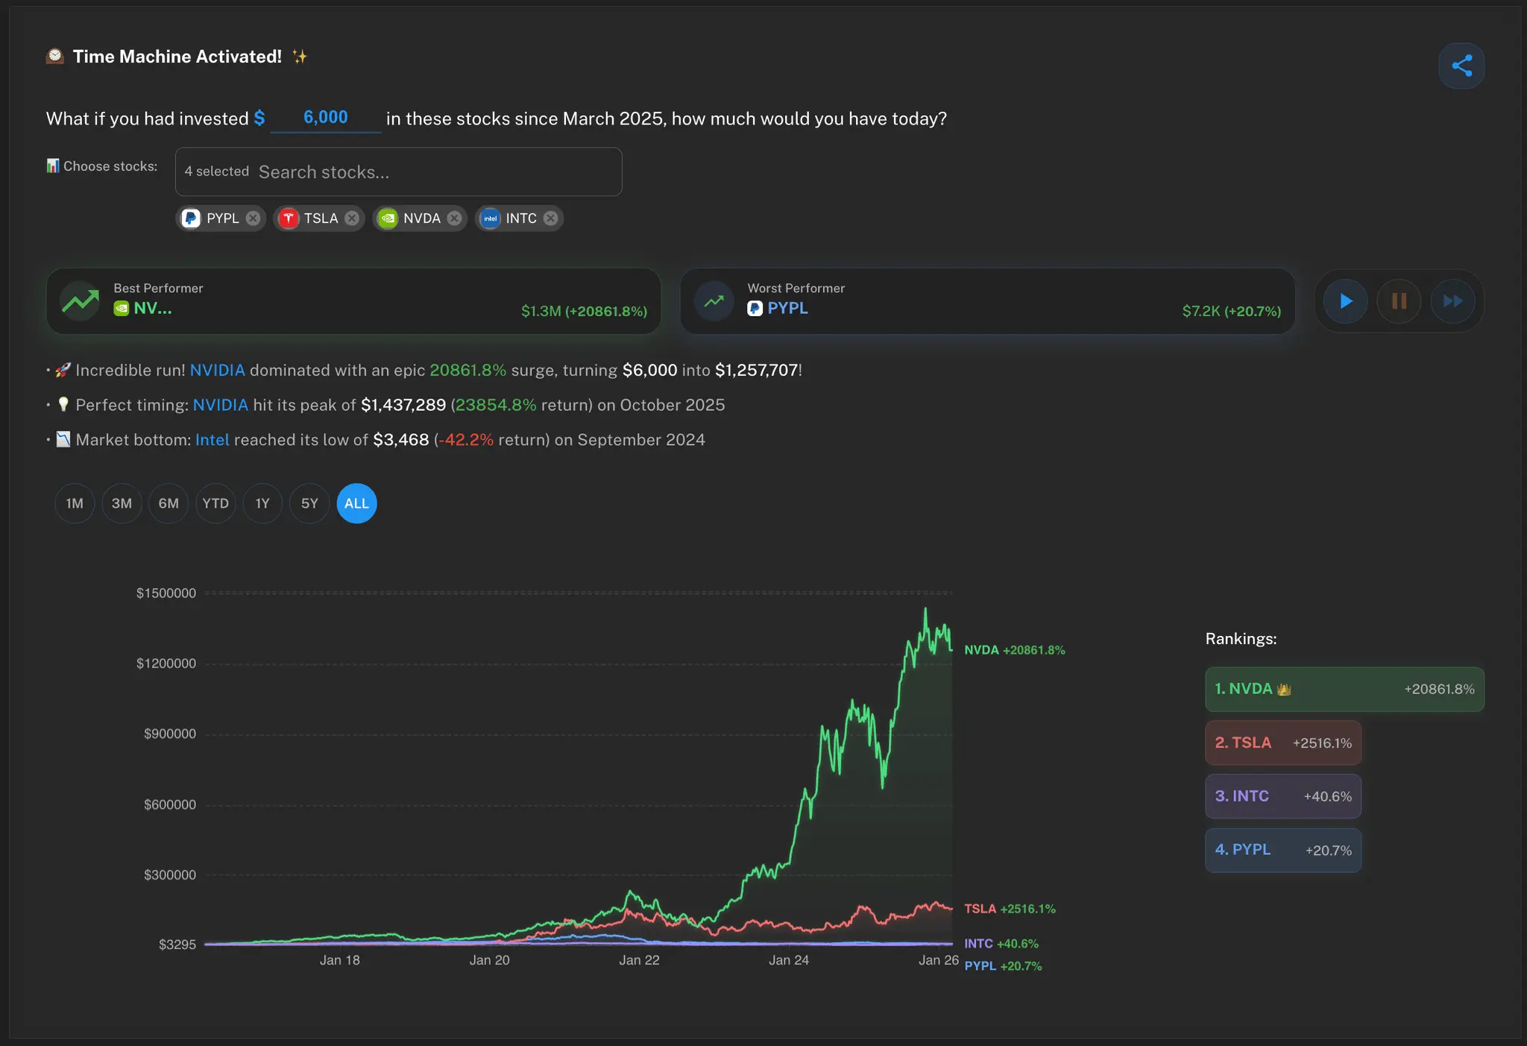Click the Rankings: heading
The height and width of the screenshot is (1046, 1527).
[1241, 639]
